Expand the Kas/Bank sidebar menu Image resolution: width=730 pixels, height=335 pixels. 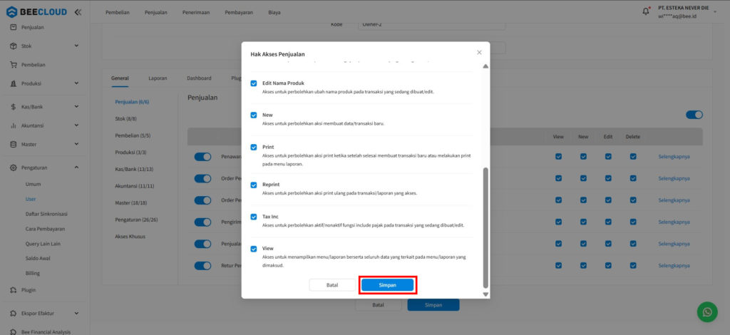[76, 107]
